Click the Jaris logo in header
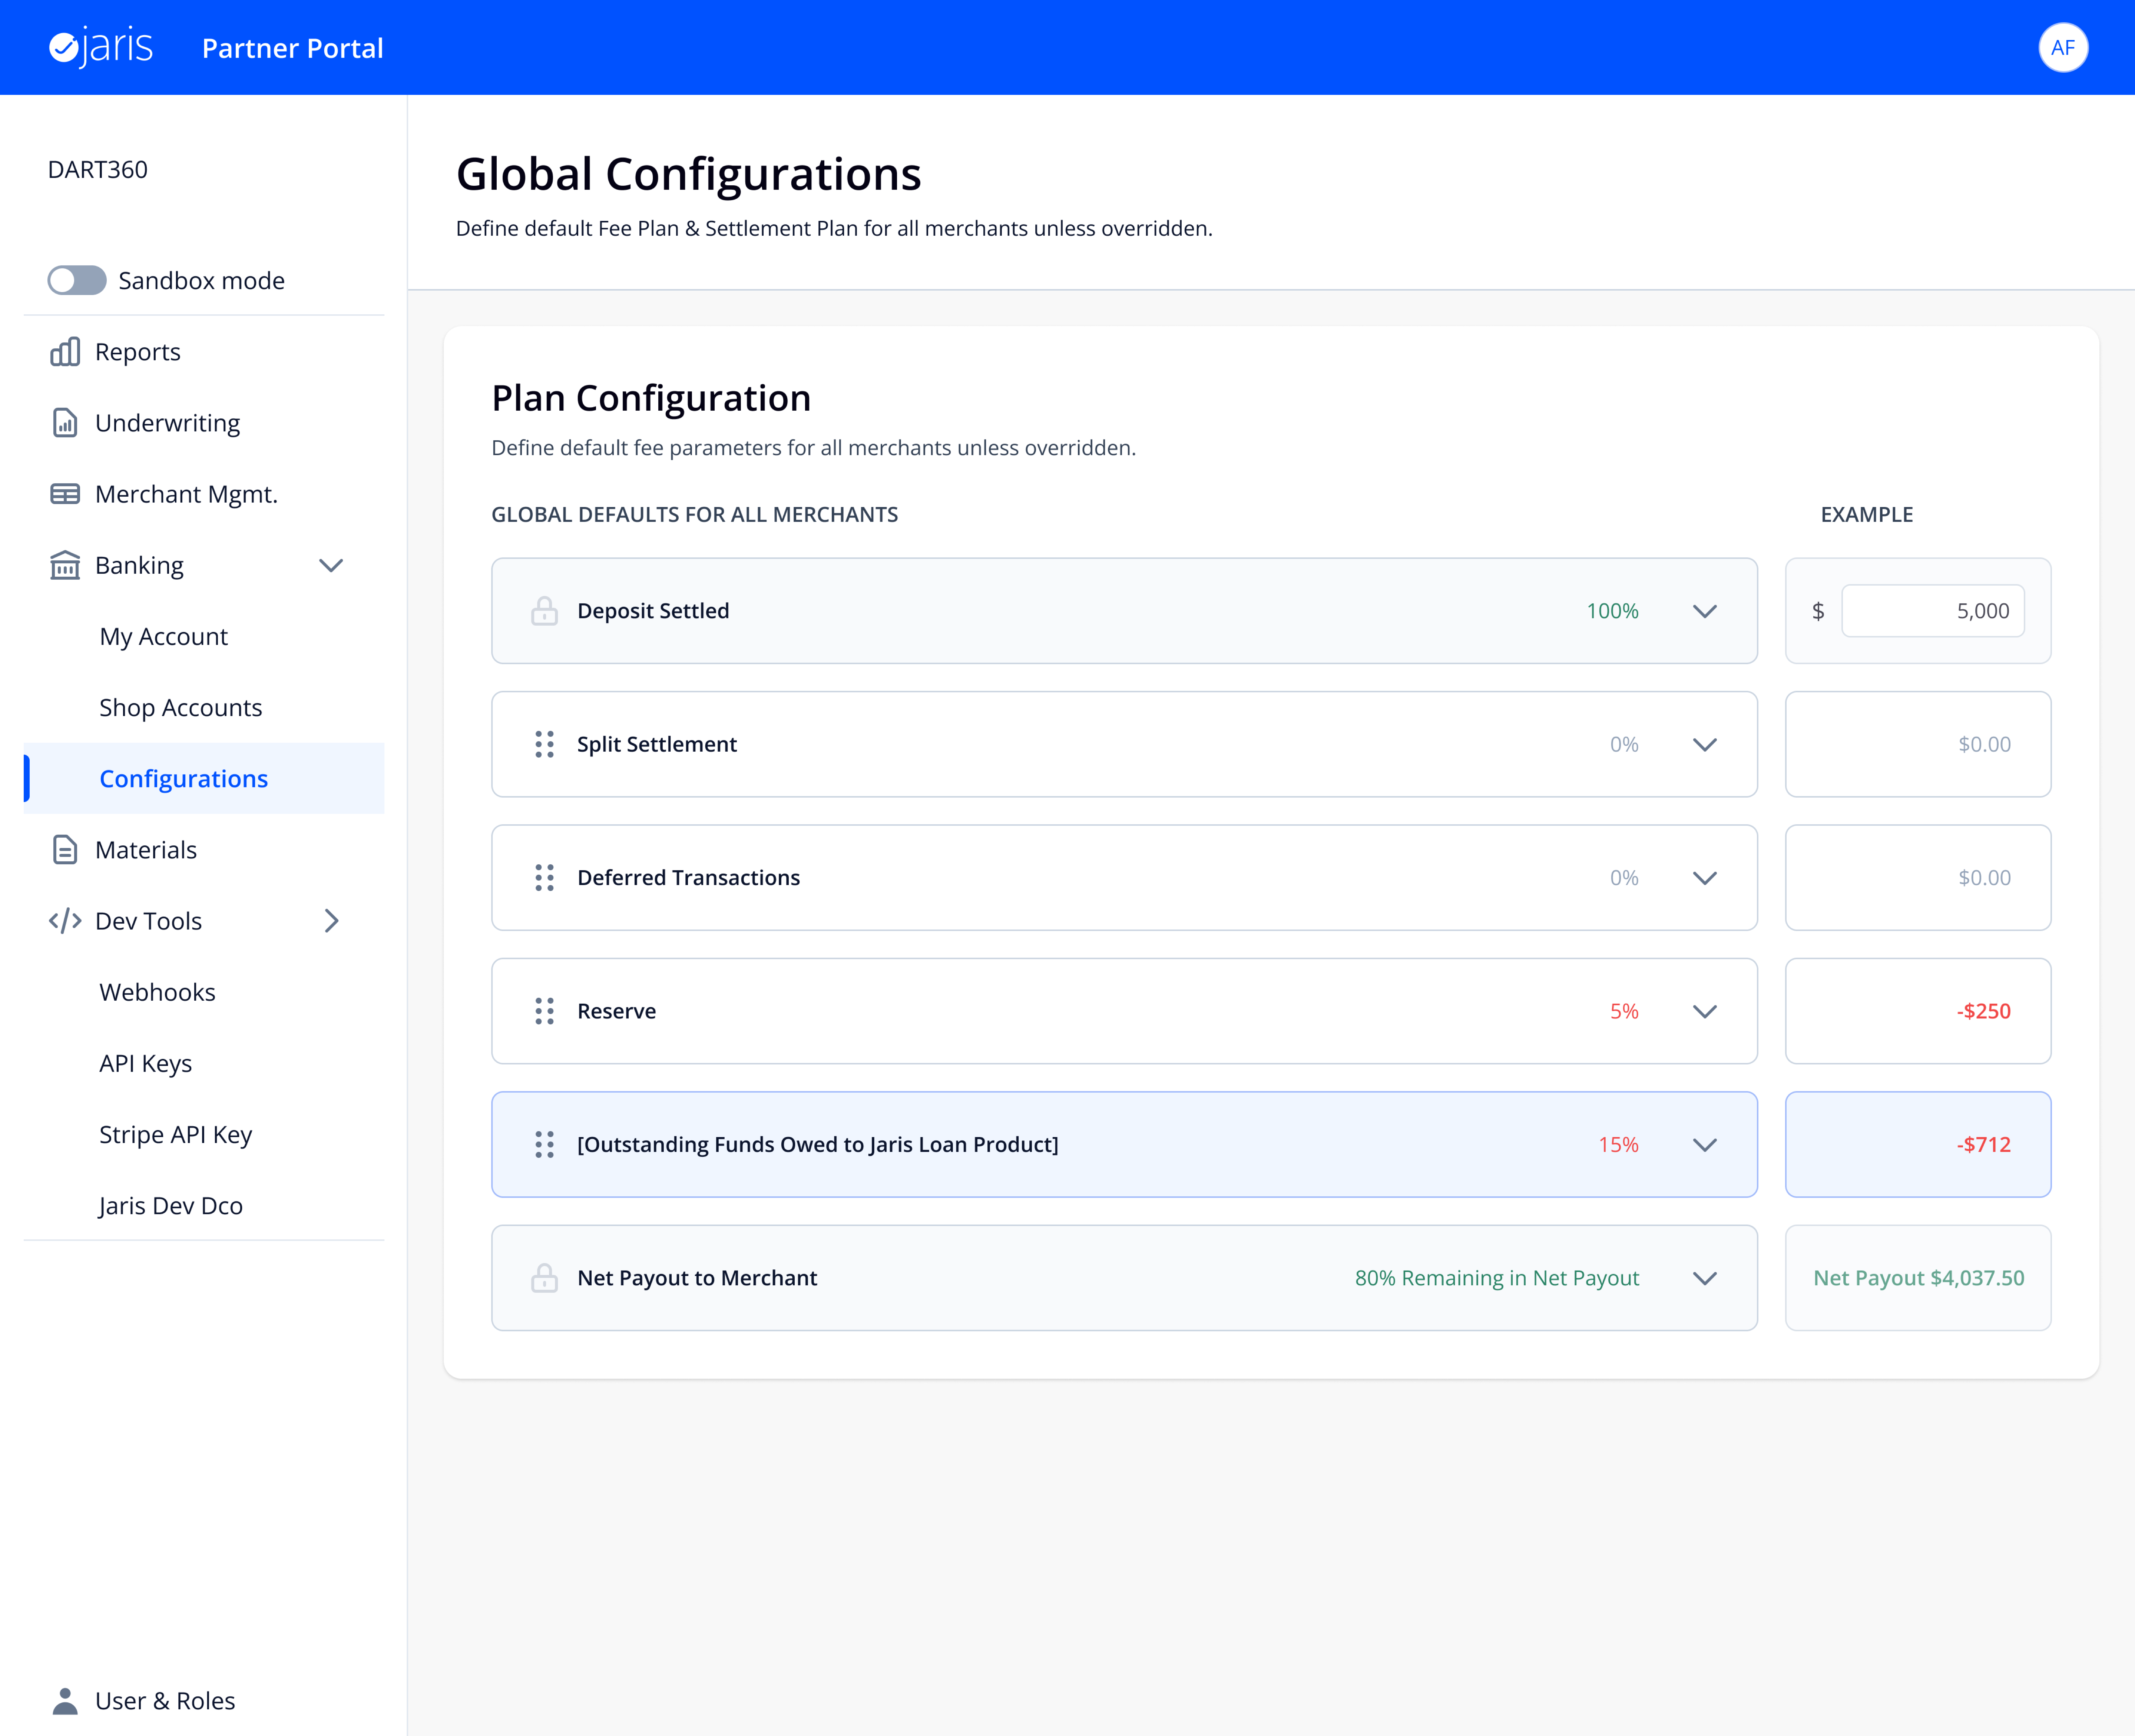2135x1736 pixels. tap(101, 47)
